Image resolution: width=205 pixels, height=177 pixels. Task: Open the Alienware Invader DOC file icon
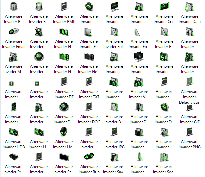(89, 107)
